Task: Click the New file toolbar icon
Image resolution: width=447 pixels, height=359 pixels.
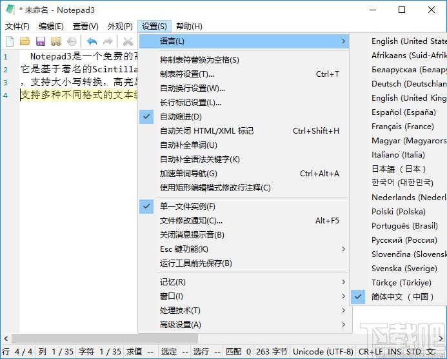Action: click(10, 41)
